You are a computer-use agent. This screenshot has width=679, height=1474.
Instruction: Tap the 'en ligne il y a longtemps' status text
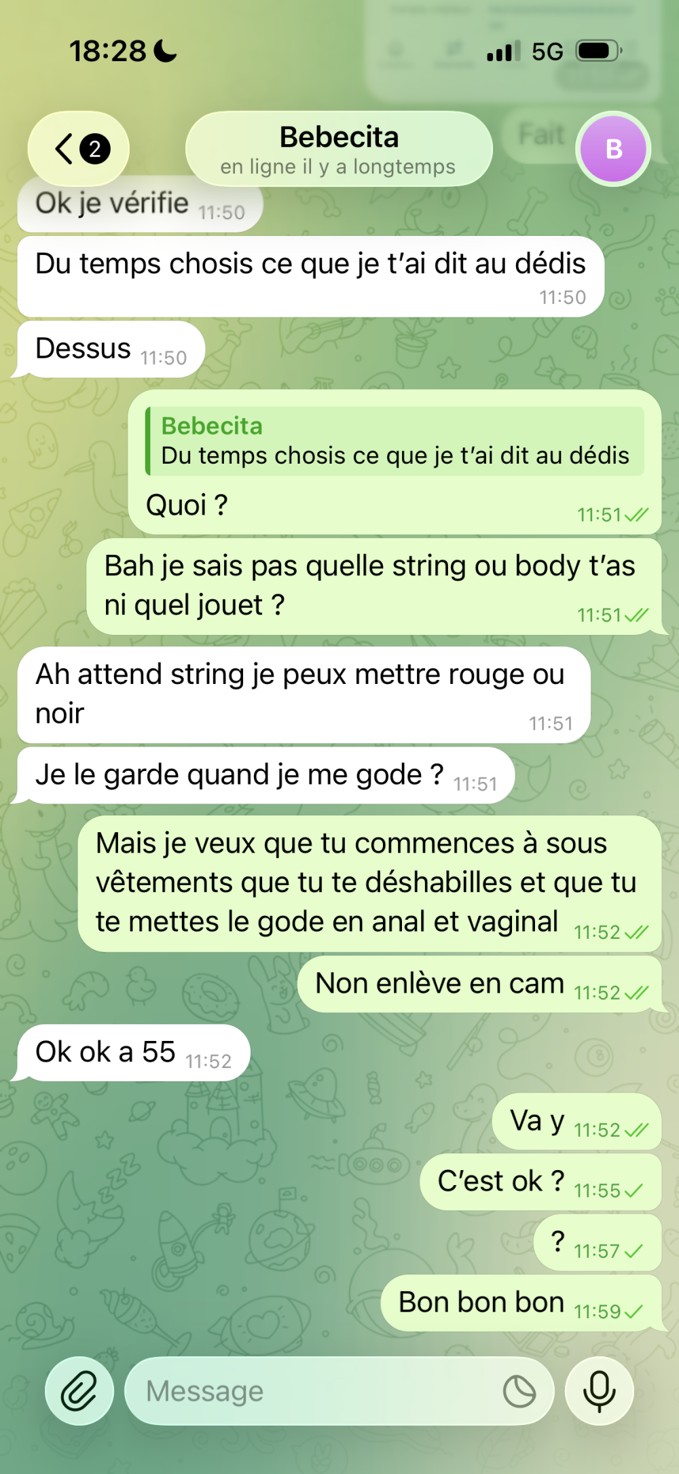337,167
